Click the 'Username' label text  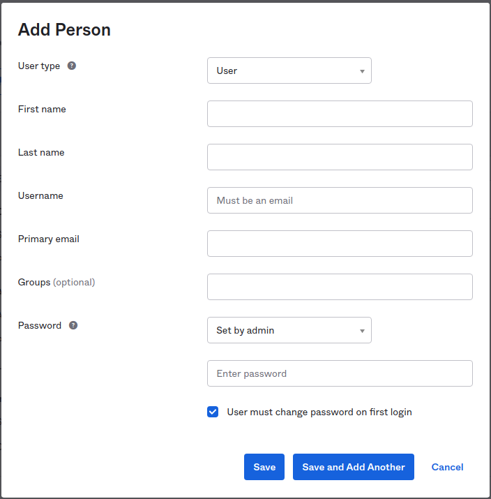point(40,195)
